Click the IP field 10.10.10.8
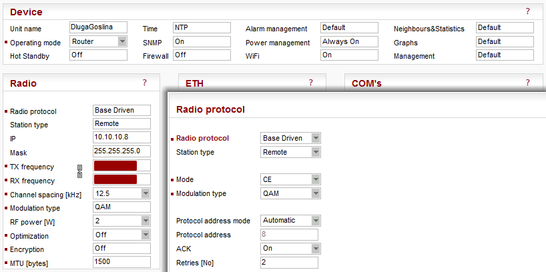This screenshot has height=272, width=546. 122,137
